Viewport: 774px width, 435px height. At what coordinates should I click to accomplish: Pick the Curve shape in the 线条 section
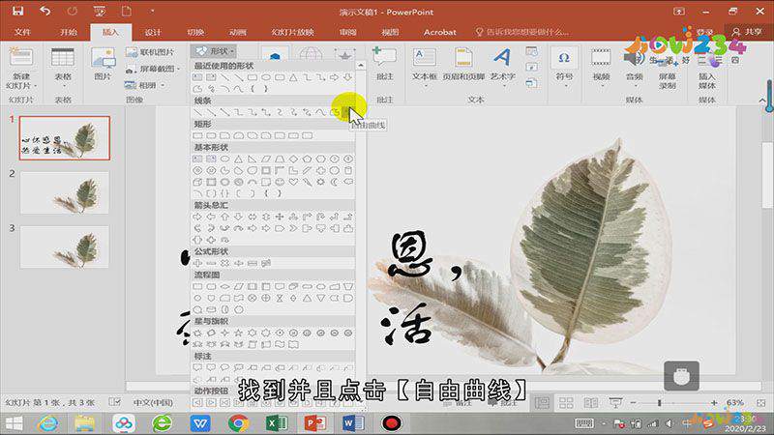320,112
